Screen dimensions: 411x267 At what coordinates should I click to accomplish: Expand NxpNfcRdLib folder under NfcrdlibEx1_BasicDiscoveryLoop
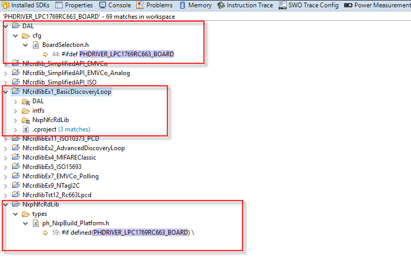16,120
